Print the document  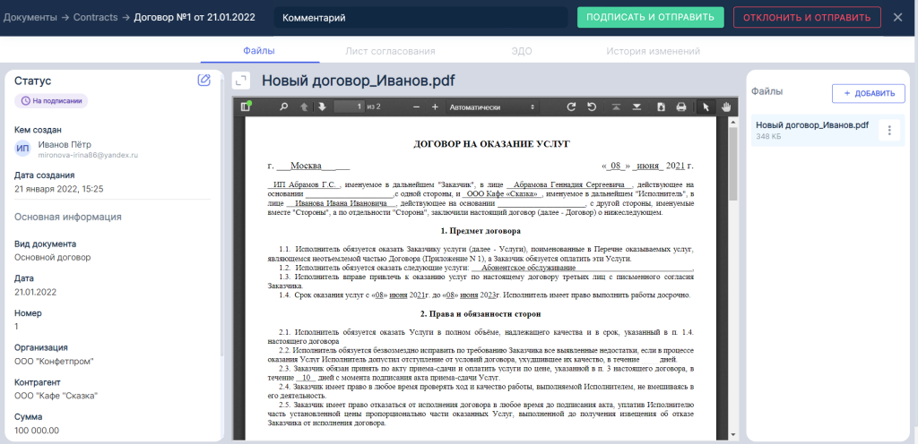681,107
